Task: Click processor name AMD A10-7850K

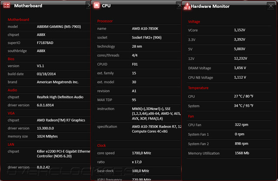Action: coord(145,29)
